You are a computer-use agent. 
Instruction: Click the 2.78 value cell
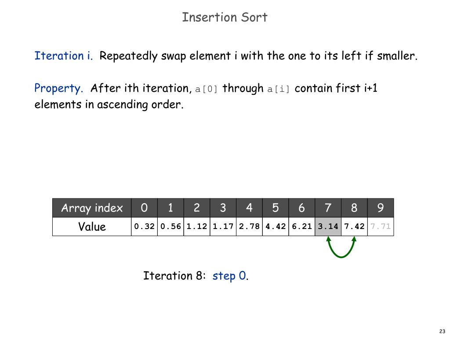pos(250,226)
